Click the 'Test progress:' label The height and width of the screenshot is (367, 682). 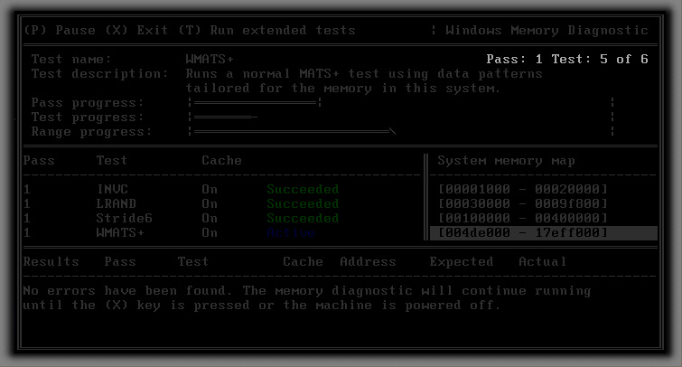pos(88,118)
